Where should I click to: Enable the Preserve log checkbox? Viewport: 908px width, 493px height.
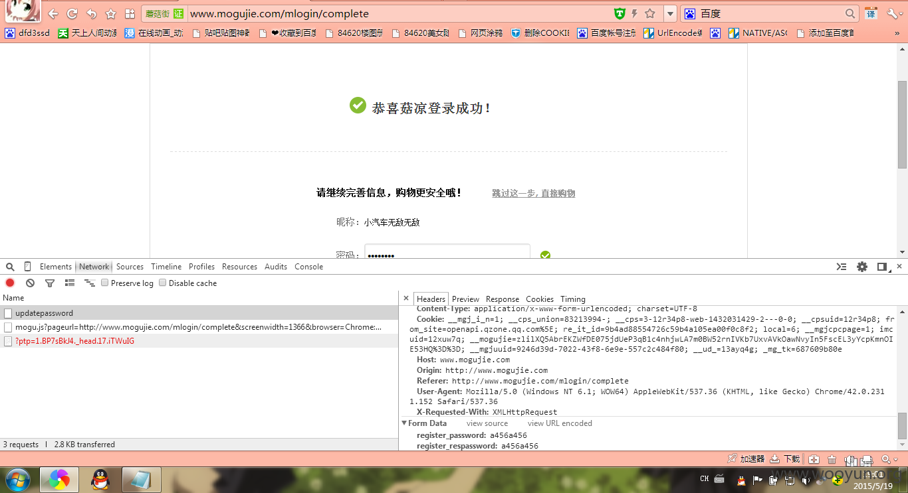point(105,283)
